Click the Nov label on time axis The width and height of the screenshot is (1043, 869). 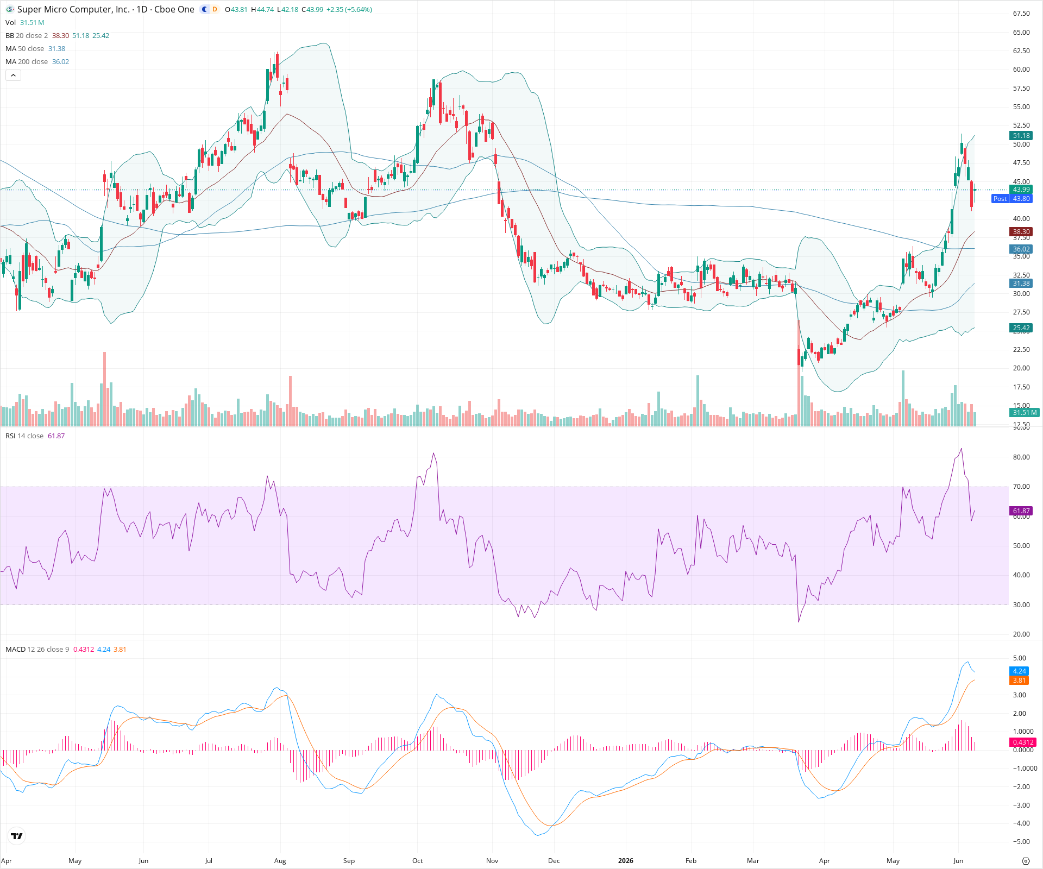point(492,861)
